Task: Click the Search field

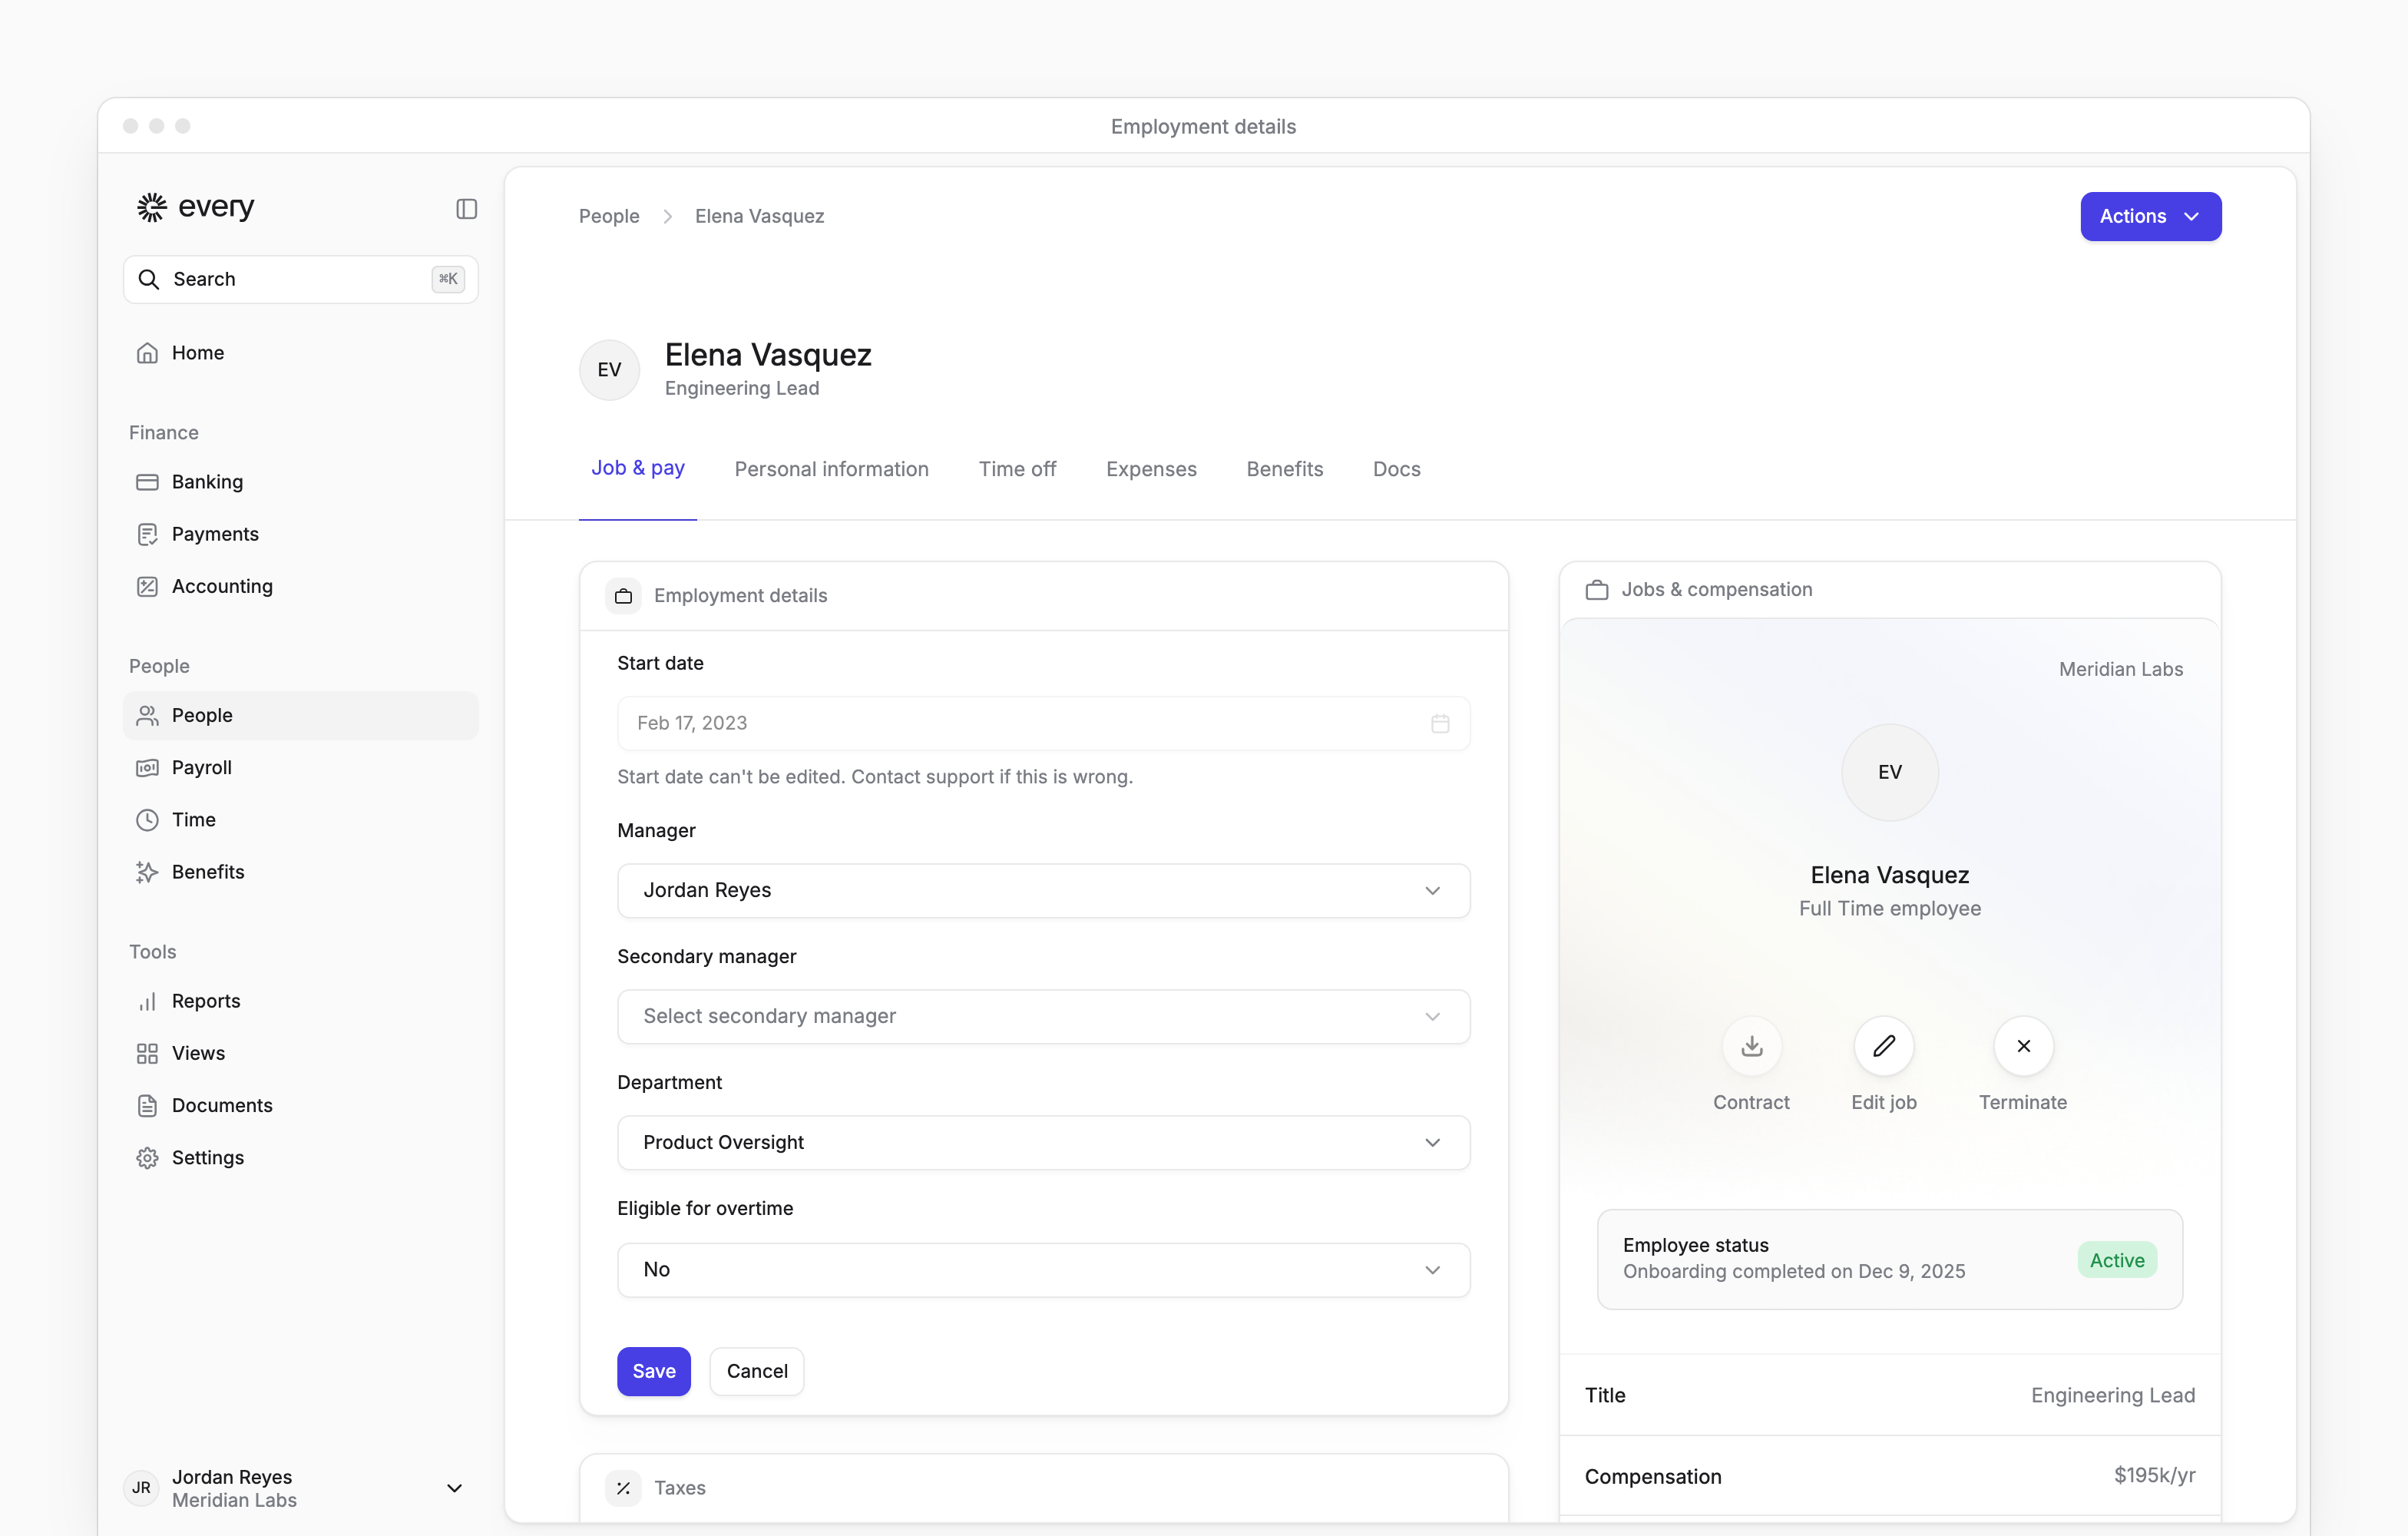Action: coord(300,279)
